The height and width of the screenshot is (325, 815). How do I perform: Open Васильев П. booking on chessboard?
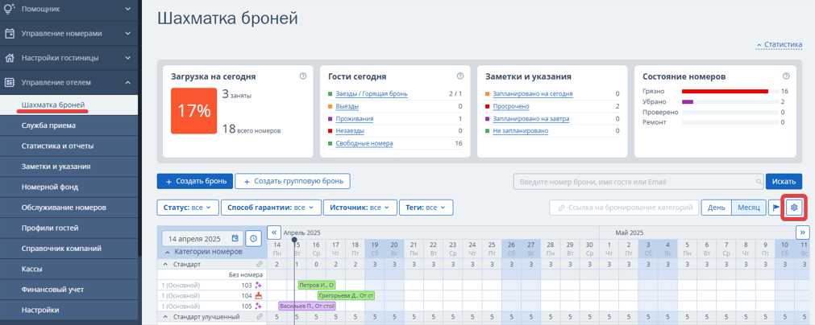307,306
